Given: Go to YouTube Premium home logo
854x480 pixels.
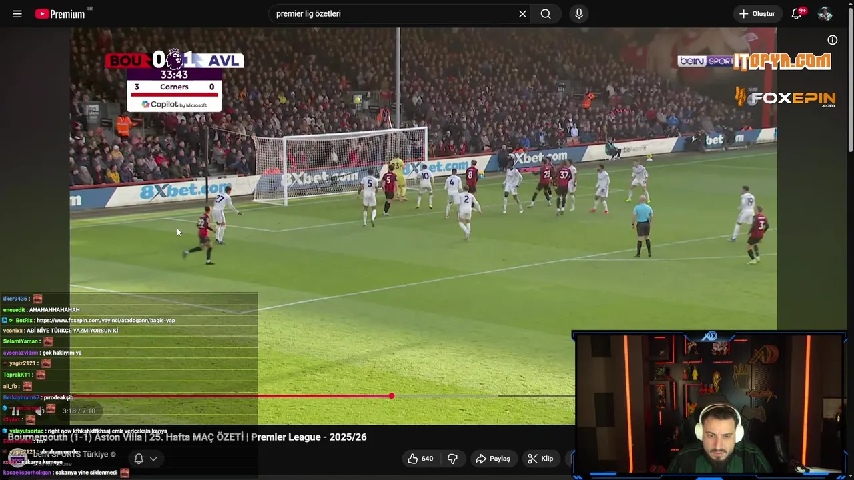Looking at the screenshot, I should [x=61, y=13].
